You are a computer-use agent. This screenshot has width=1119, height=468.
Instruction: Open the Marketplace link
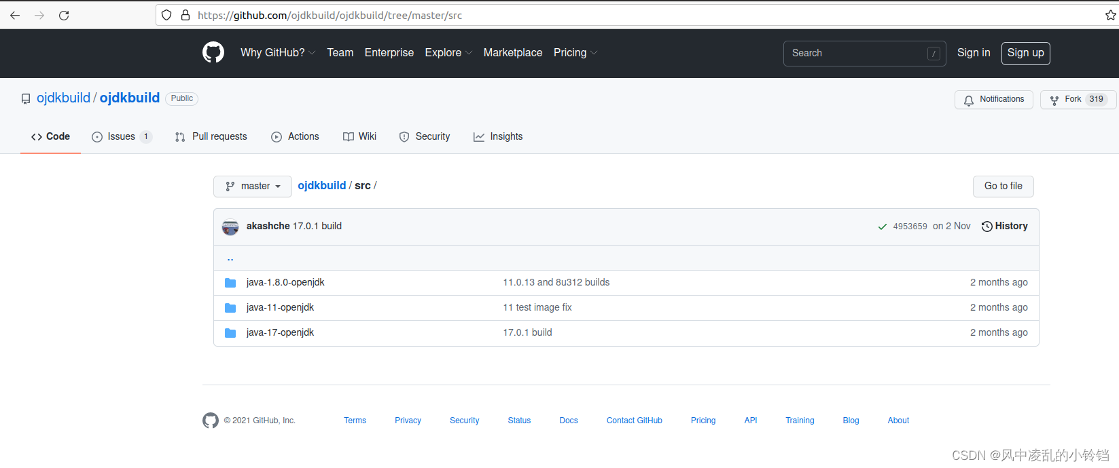coord(513,52)
